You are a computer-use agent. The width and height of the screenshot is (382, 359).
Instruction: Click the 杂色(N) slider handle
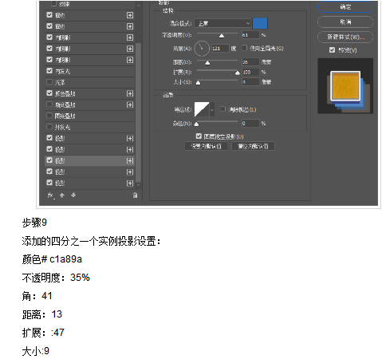point(196,124)
